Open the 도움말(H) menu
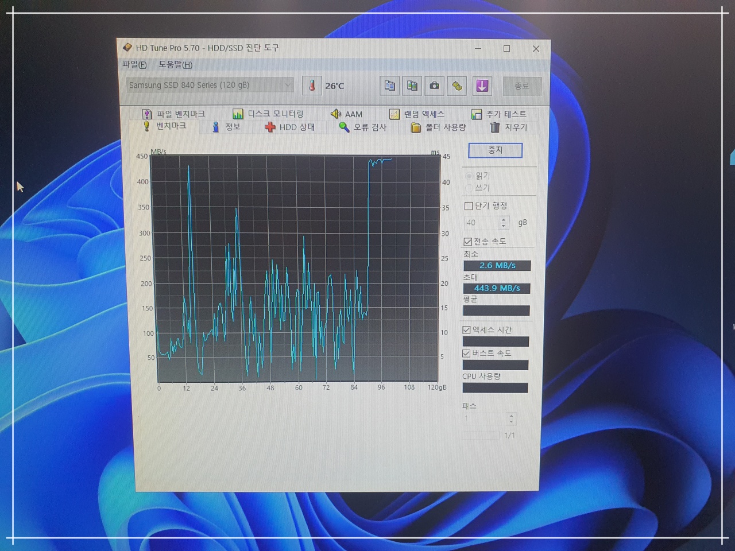735x551 pixels. tap(176, 64)
